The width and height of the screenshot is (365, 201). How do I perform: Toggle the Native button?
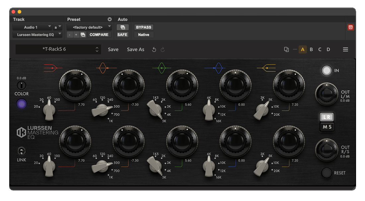[144, 35]
